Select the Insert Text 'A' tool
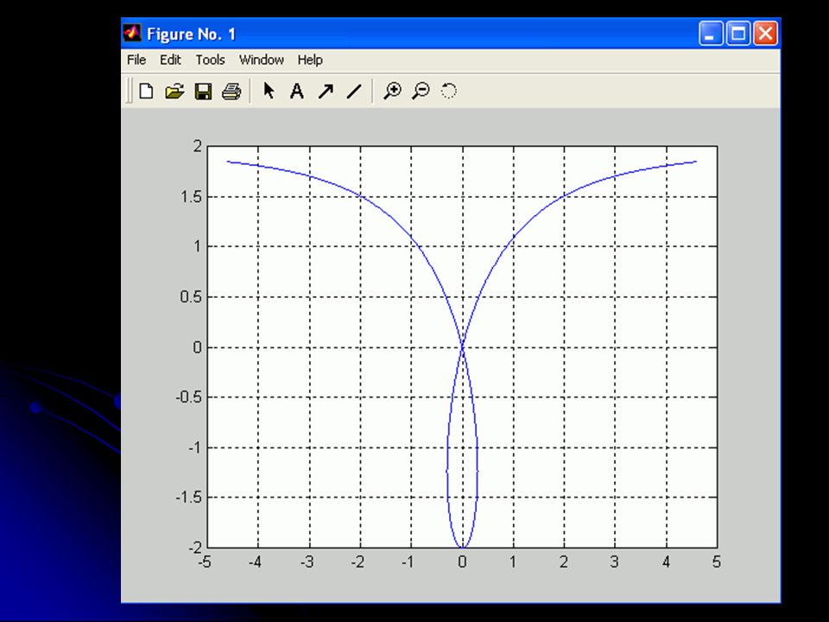This screenshot has width=829, height=622. click(x=297, y=91)
